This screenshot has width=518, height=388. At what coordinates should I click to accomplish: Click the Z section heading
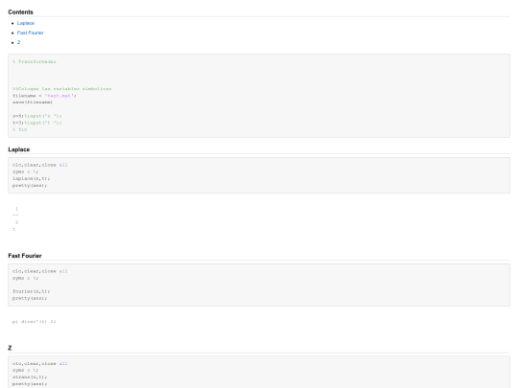click(x=10, y=348)
